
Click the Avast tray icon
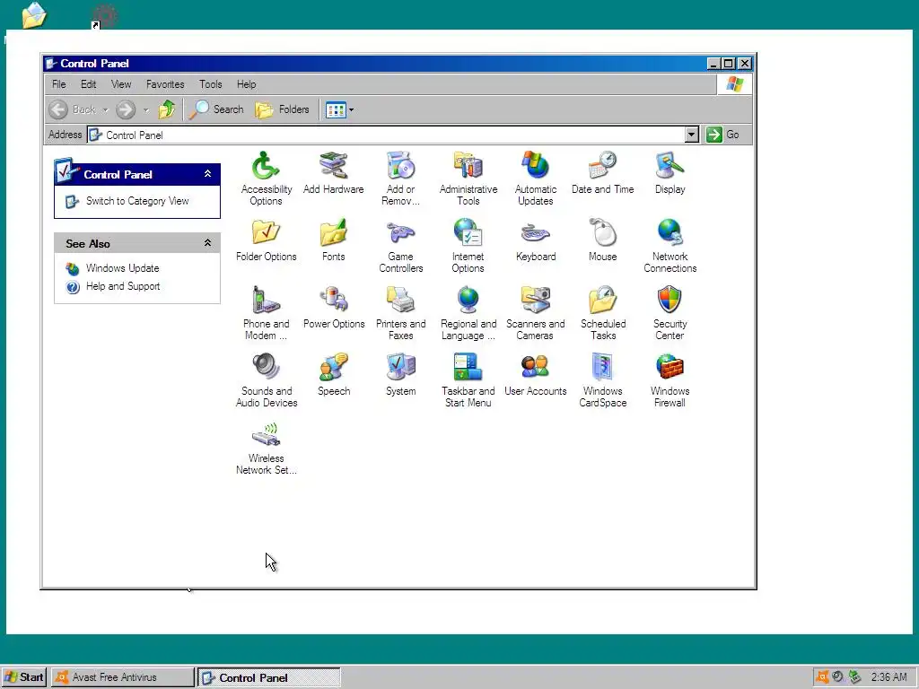[822, 676]
